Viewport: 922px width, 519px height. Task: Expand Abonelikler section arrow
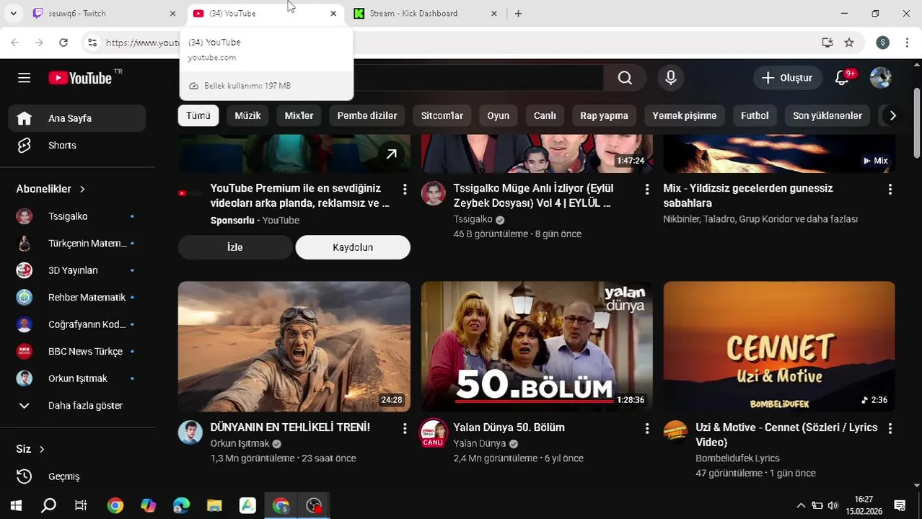click(x=82, y=189)
